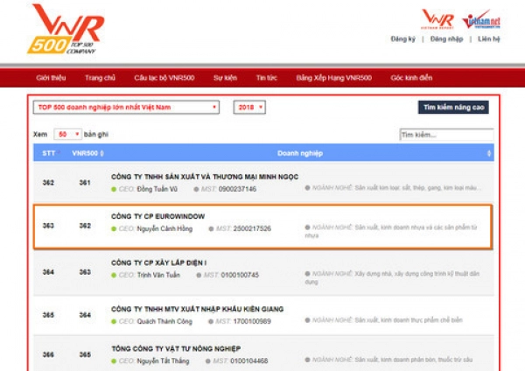This screenshot has width=525, height=371.
Task: Open Tổng công ty Vật tư Nông nghiệp entry
Action: pyautogui.click(x=176, y=348)
